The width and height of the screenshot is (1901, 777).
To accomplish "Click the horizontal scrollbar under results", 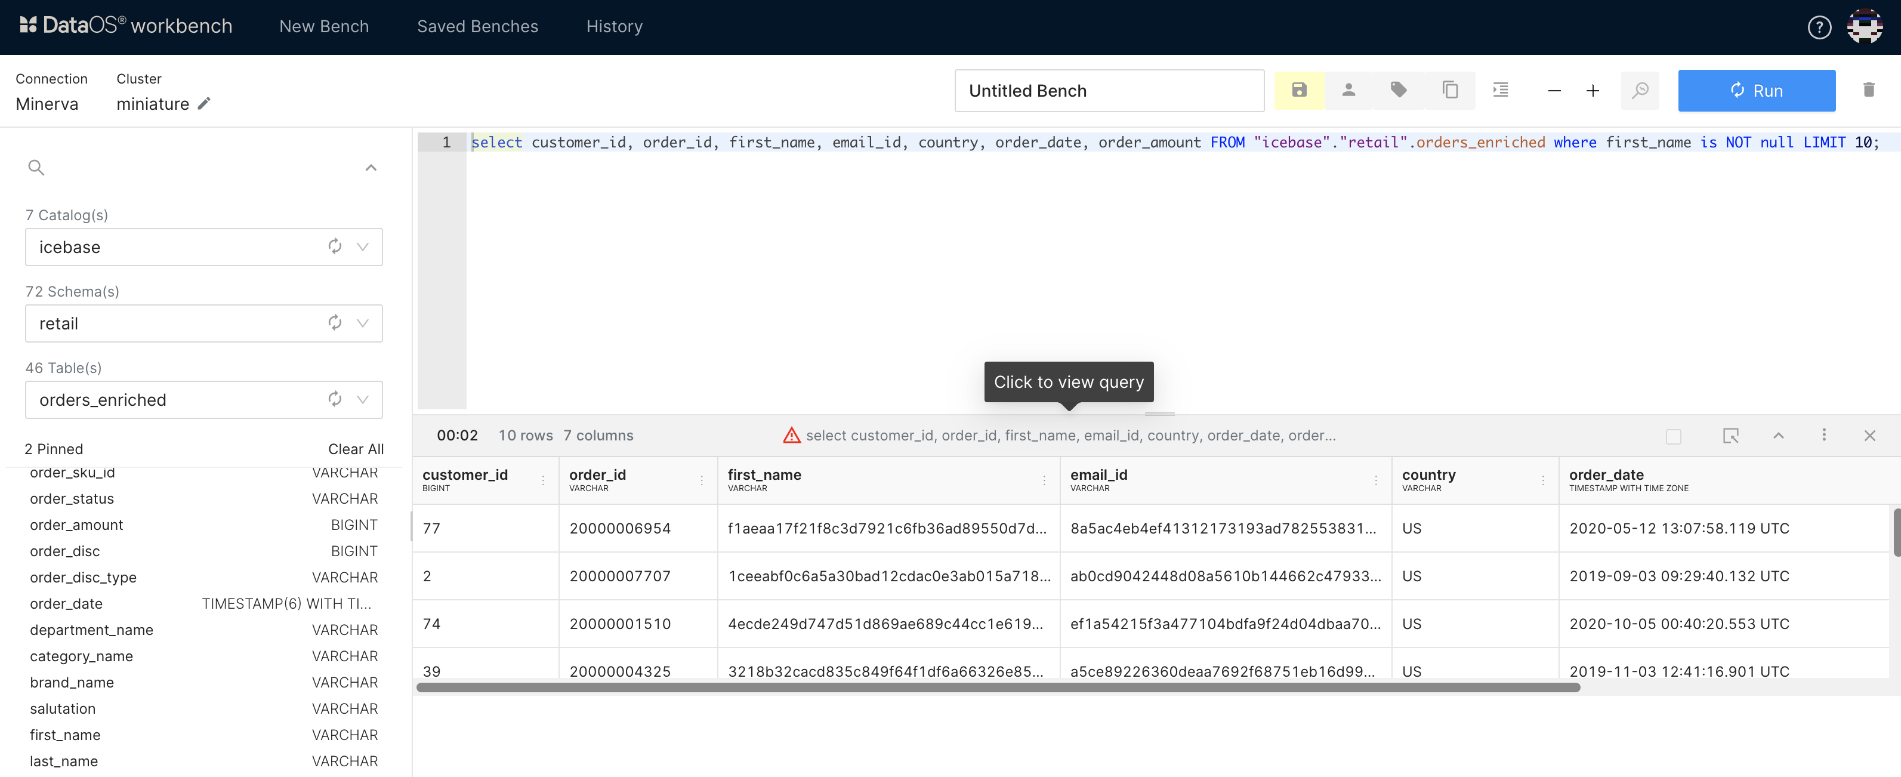I will (x=998, y=687).
